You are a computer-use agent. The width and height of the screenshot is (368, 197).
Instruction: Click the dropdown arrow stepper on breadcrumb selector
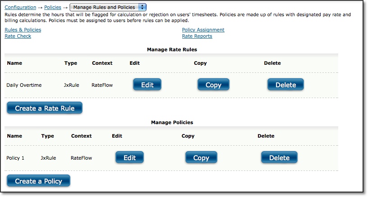click(142, 7)
